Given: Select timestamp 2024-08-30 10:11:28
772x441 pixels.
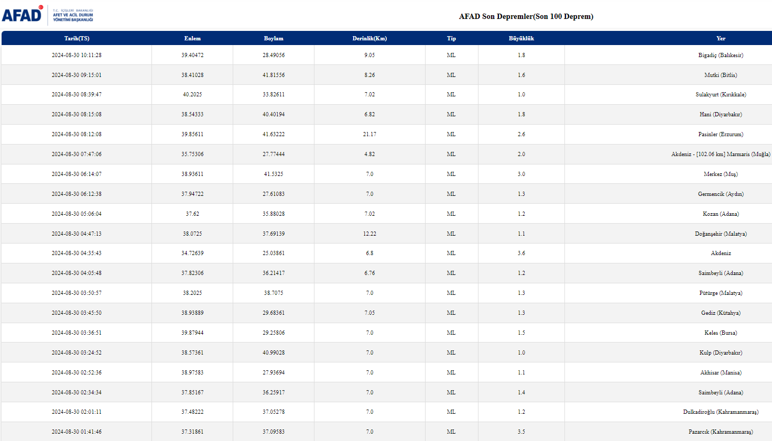Looking at the screenshot, I should [x=77, y=55].
